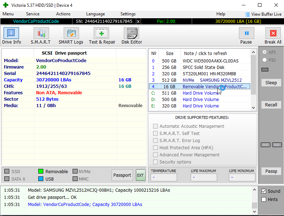Image resolution: width=284 pixels, height=216 pixels.
Task: Toggle Advanced Power Management checkbox
Action: pyautogui.click(x=155, y=155)
